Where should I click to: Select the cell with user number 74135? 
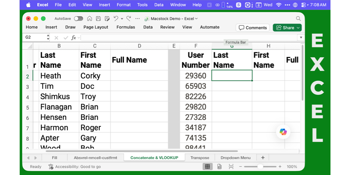(196, 138)
